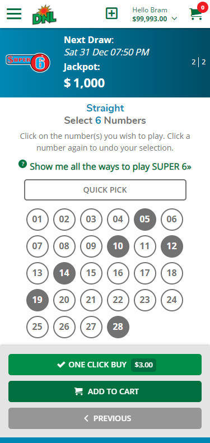Deselect number 14

64,273
